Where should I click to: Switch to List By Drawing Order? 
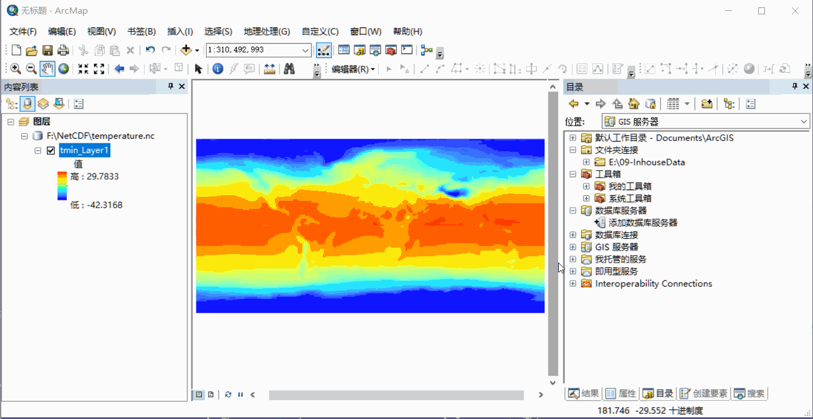tap(11, 104)
